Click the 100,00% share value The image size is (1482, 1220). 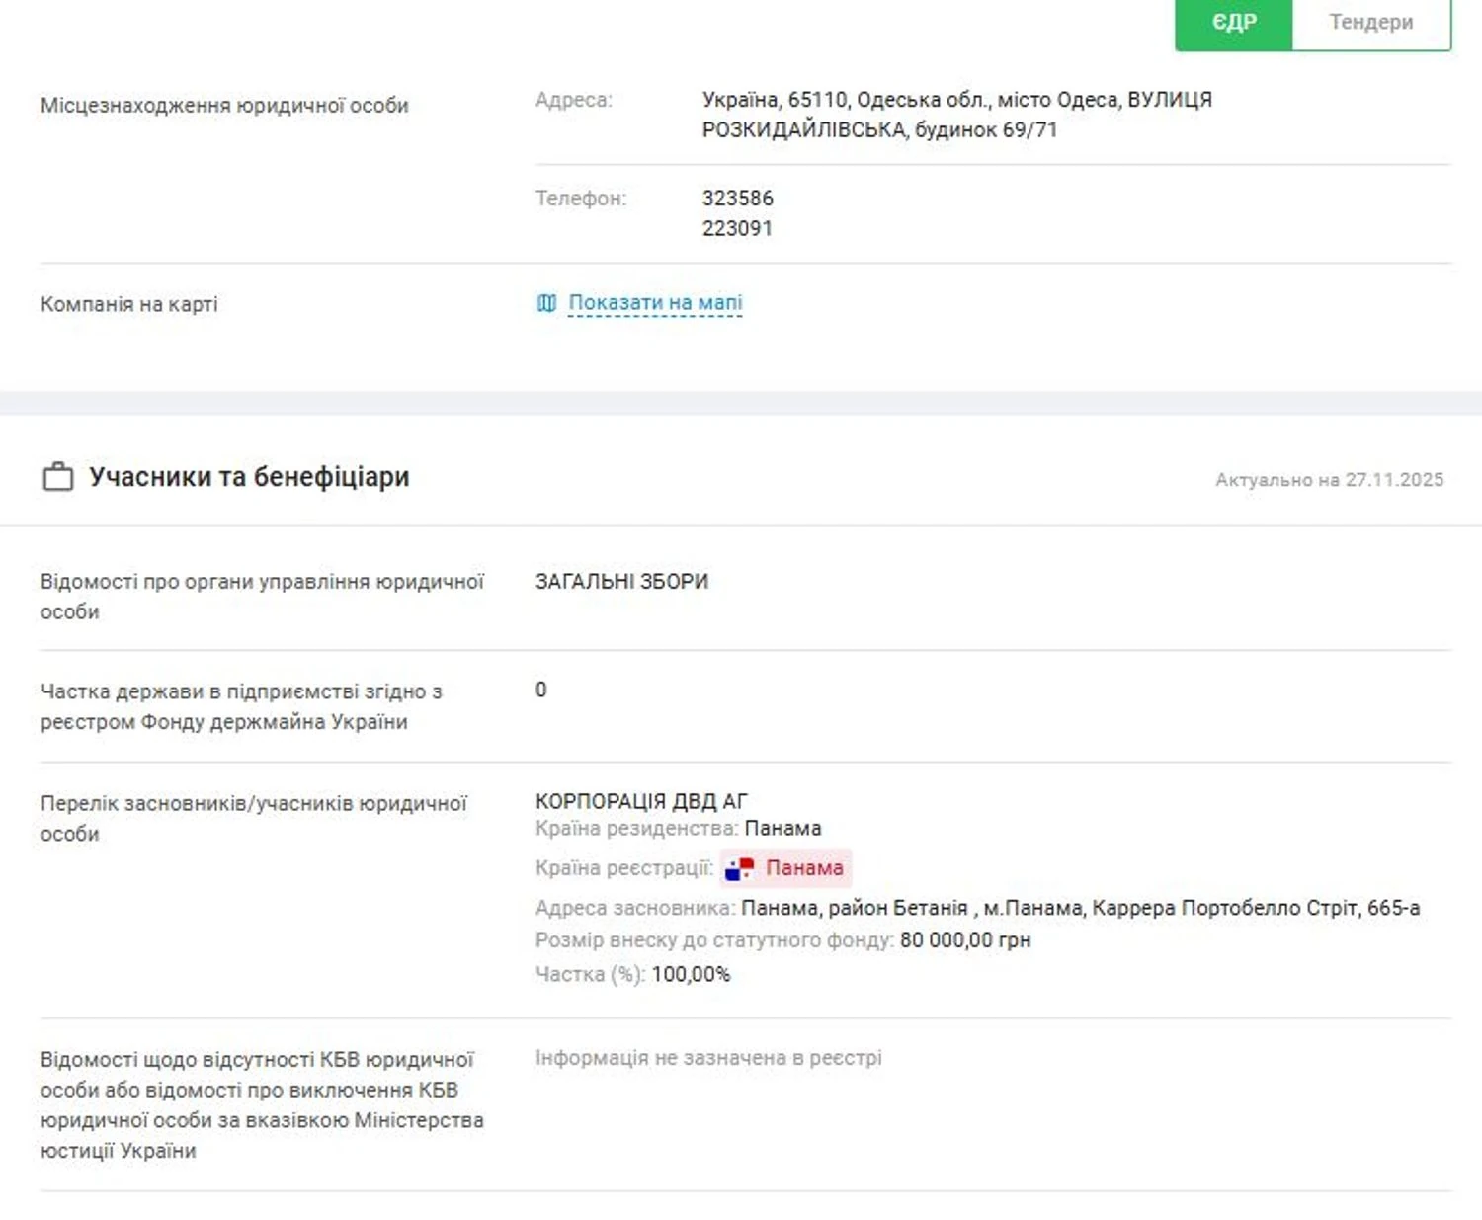point(691,974)
